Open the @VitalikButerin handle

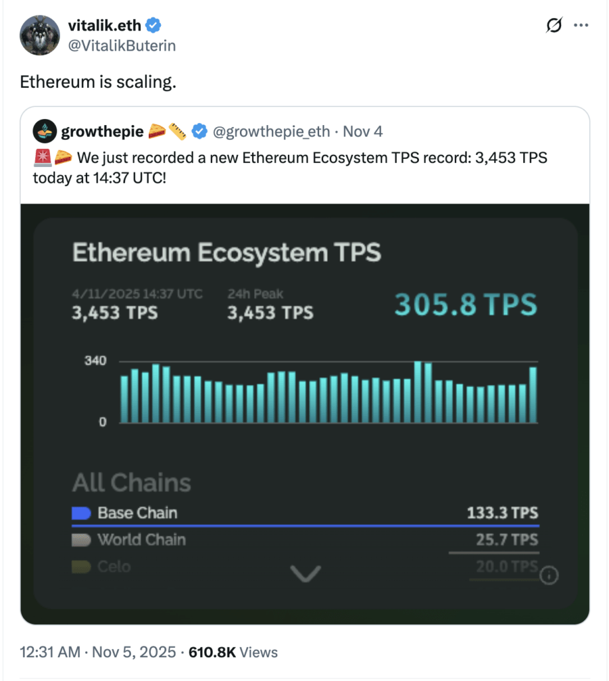121,46
